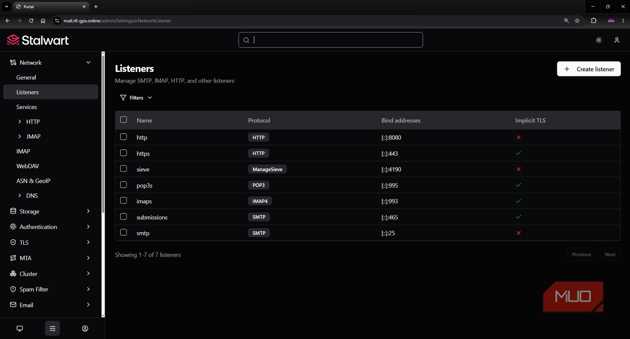Bookmark this page with star icon

(x=577, y=21)
